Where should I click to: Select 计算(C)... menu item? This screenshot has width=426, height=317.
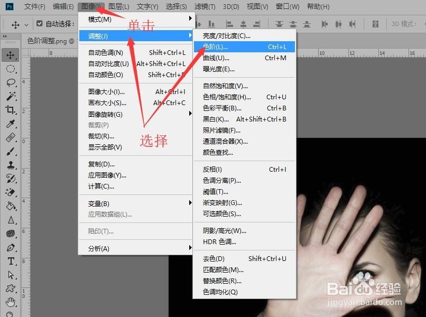click(136, 187)
